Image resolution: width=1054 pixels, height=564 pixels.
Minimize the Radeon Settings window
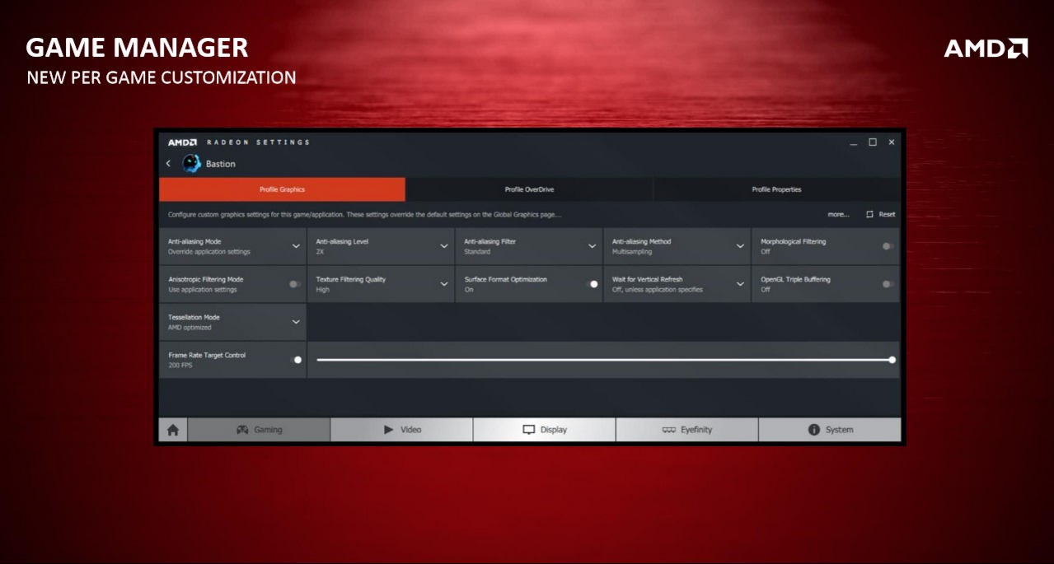click(x=854, y=142)
